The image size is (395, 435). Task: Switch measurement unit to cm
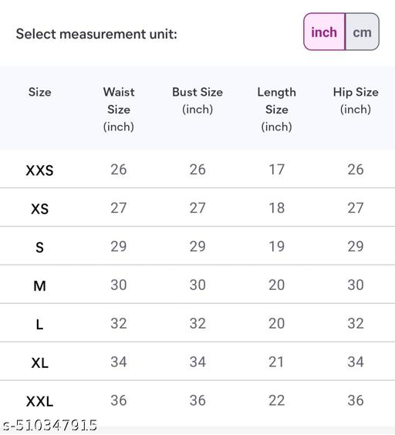point(363,32)
